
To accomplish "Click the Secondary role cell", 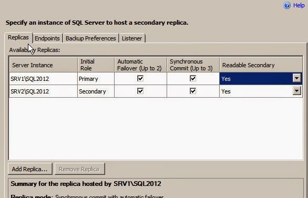I will click(96, 91).
